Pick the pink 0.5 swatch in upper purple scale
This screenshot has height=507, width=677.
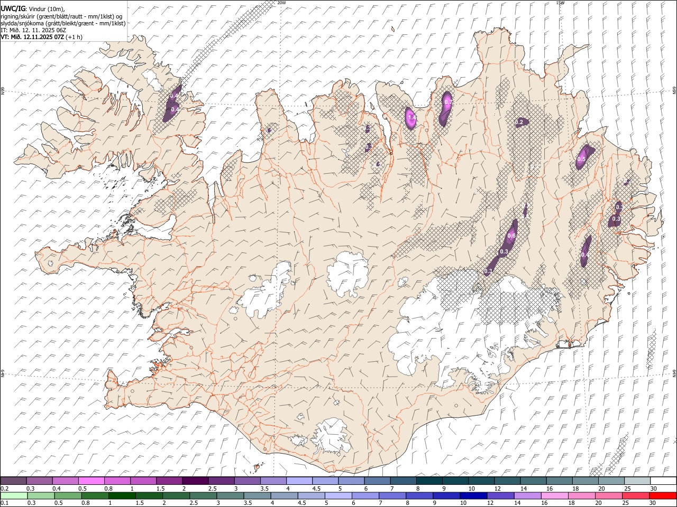tap(91, 481)
